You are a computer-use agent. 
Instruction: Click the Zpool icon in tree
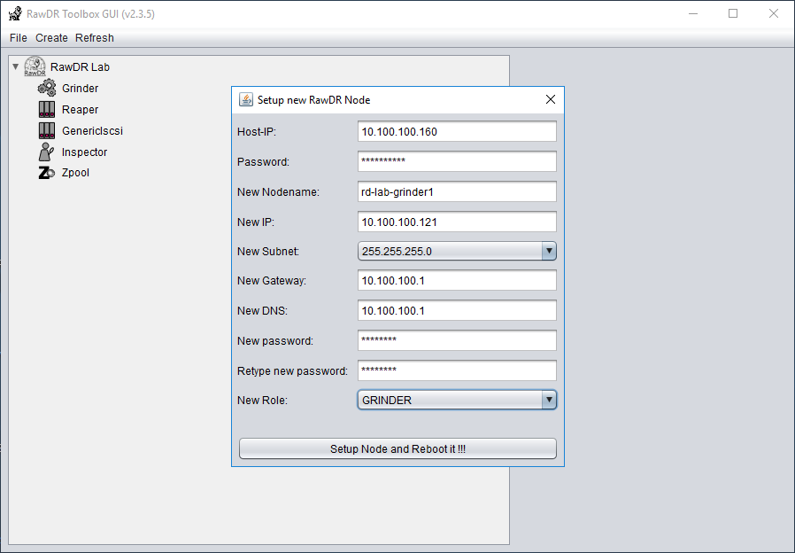[x=47, y=173]
